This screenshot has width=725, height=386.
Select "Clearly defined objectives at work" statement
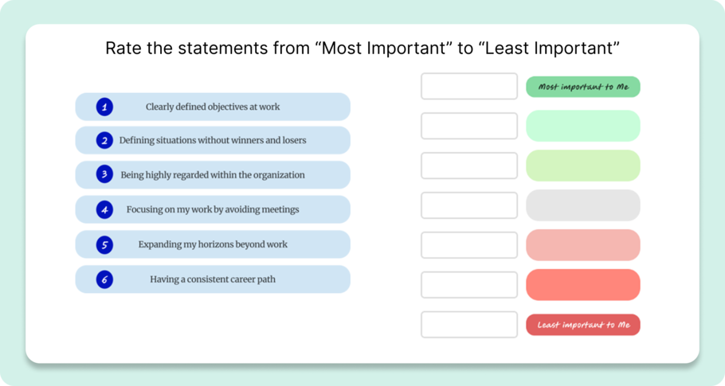[213, 107]
